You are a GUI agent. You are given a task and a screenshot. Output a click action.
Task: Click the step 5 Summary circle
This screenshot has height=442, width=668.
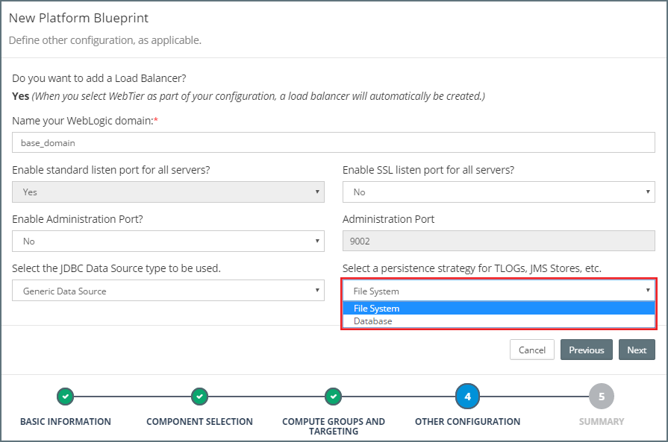tap(601, 397)
